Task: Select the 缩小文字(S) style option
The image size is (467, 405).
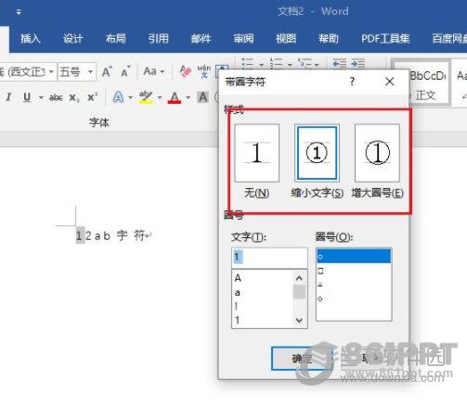Action: point(317,153)
